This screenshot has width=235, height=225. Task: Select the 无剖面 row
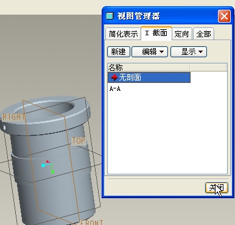pyautogui.click(x=149, y=77)
